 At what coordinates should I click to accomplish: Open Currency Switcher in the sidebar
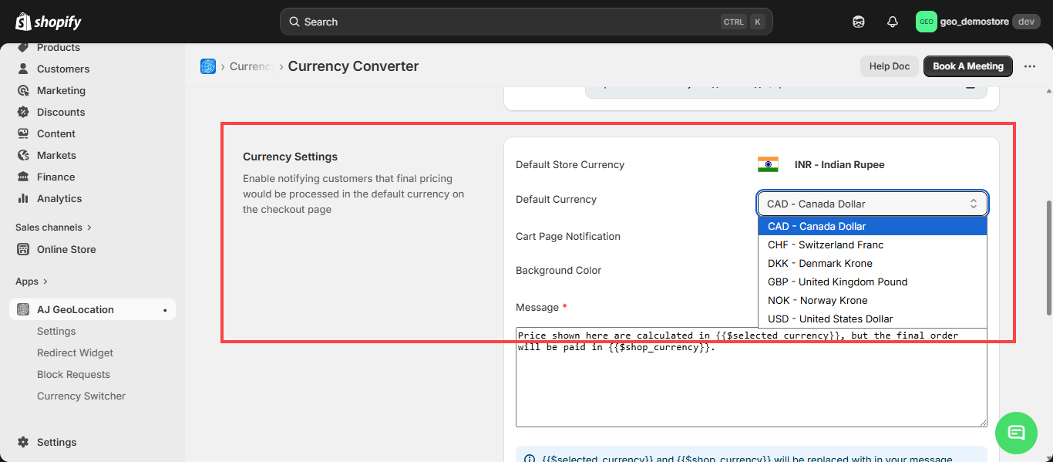[81, 396]
